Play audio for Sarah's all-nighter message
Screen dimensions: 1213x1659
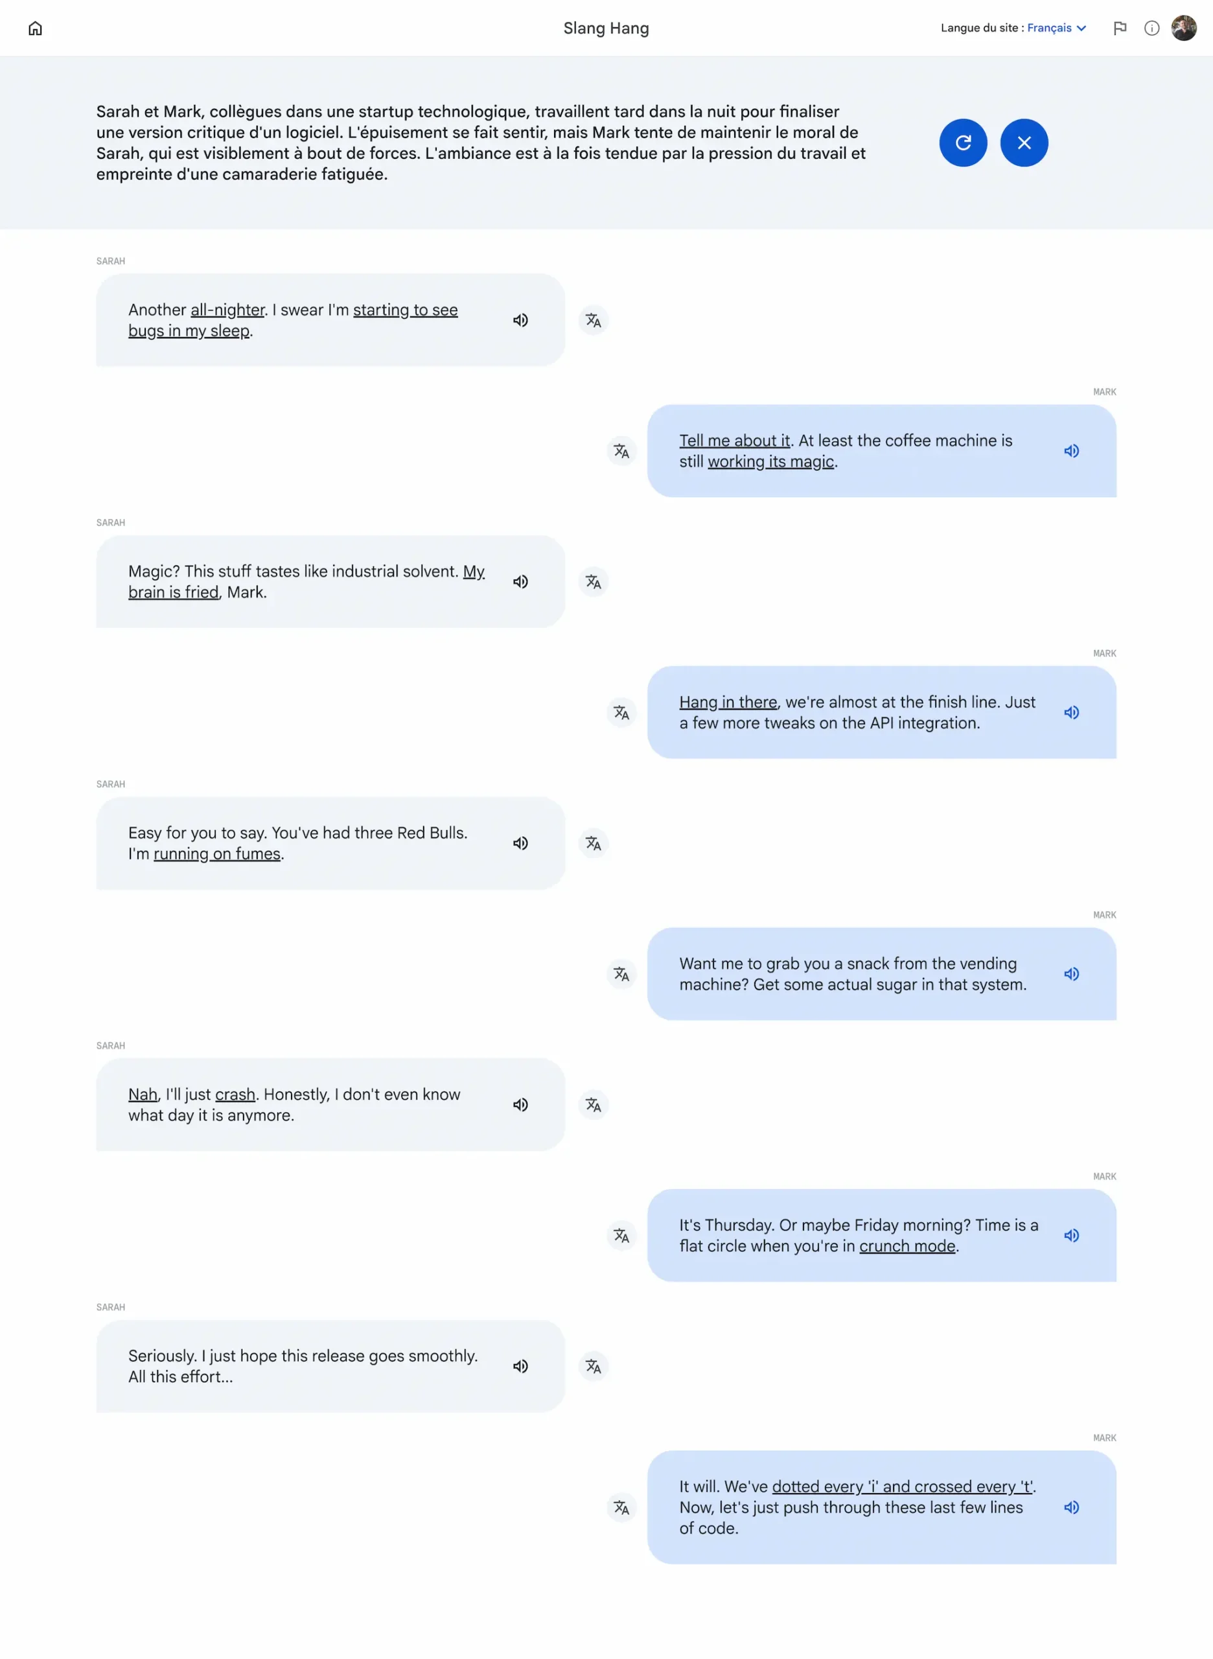tap(520, 320)
